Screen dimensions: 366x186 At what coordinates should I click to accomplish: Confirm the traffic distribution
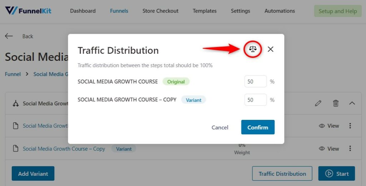[x=258, y=127]
